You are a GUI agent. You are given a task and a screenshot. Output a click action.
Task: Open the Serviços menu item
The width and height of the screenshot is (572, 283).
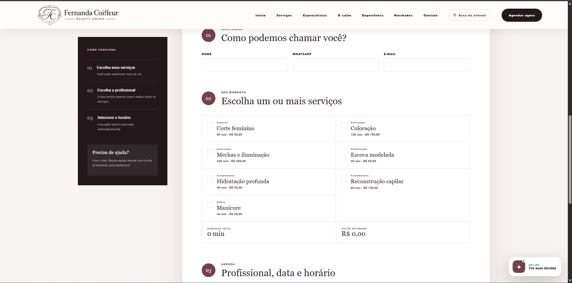pos(284,15)
